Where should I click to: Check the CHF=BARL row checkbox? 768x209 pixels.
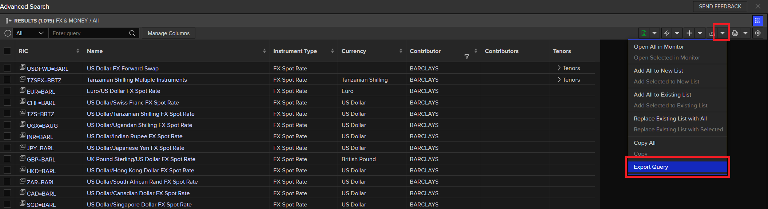click(7, 102)
